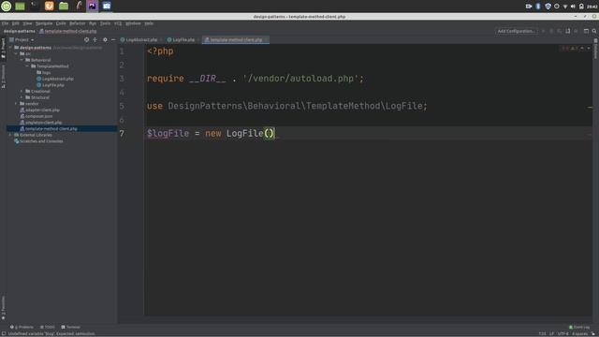This screenshot has height=337, width=599.
Task: Open Search Everywhere magnifier icon
Action: [594, 31]
